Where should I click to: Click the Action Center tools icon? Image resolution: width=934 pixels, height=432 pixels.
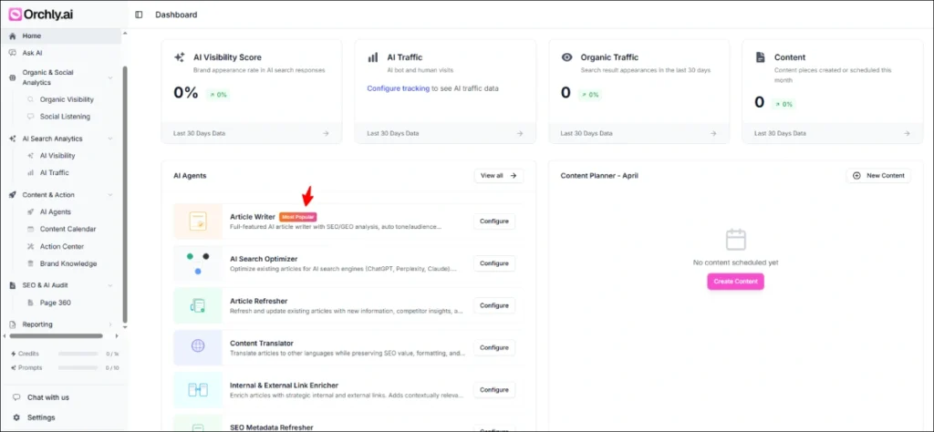(x=30, y=246)
